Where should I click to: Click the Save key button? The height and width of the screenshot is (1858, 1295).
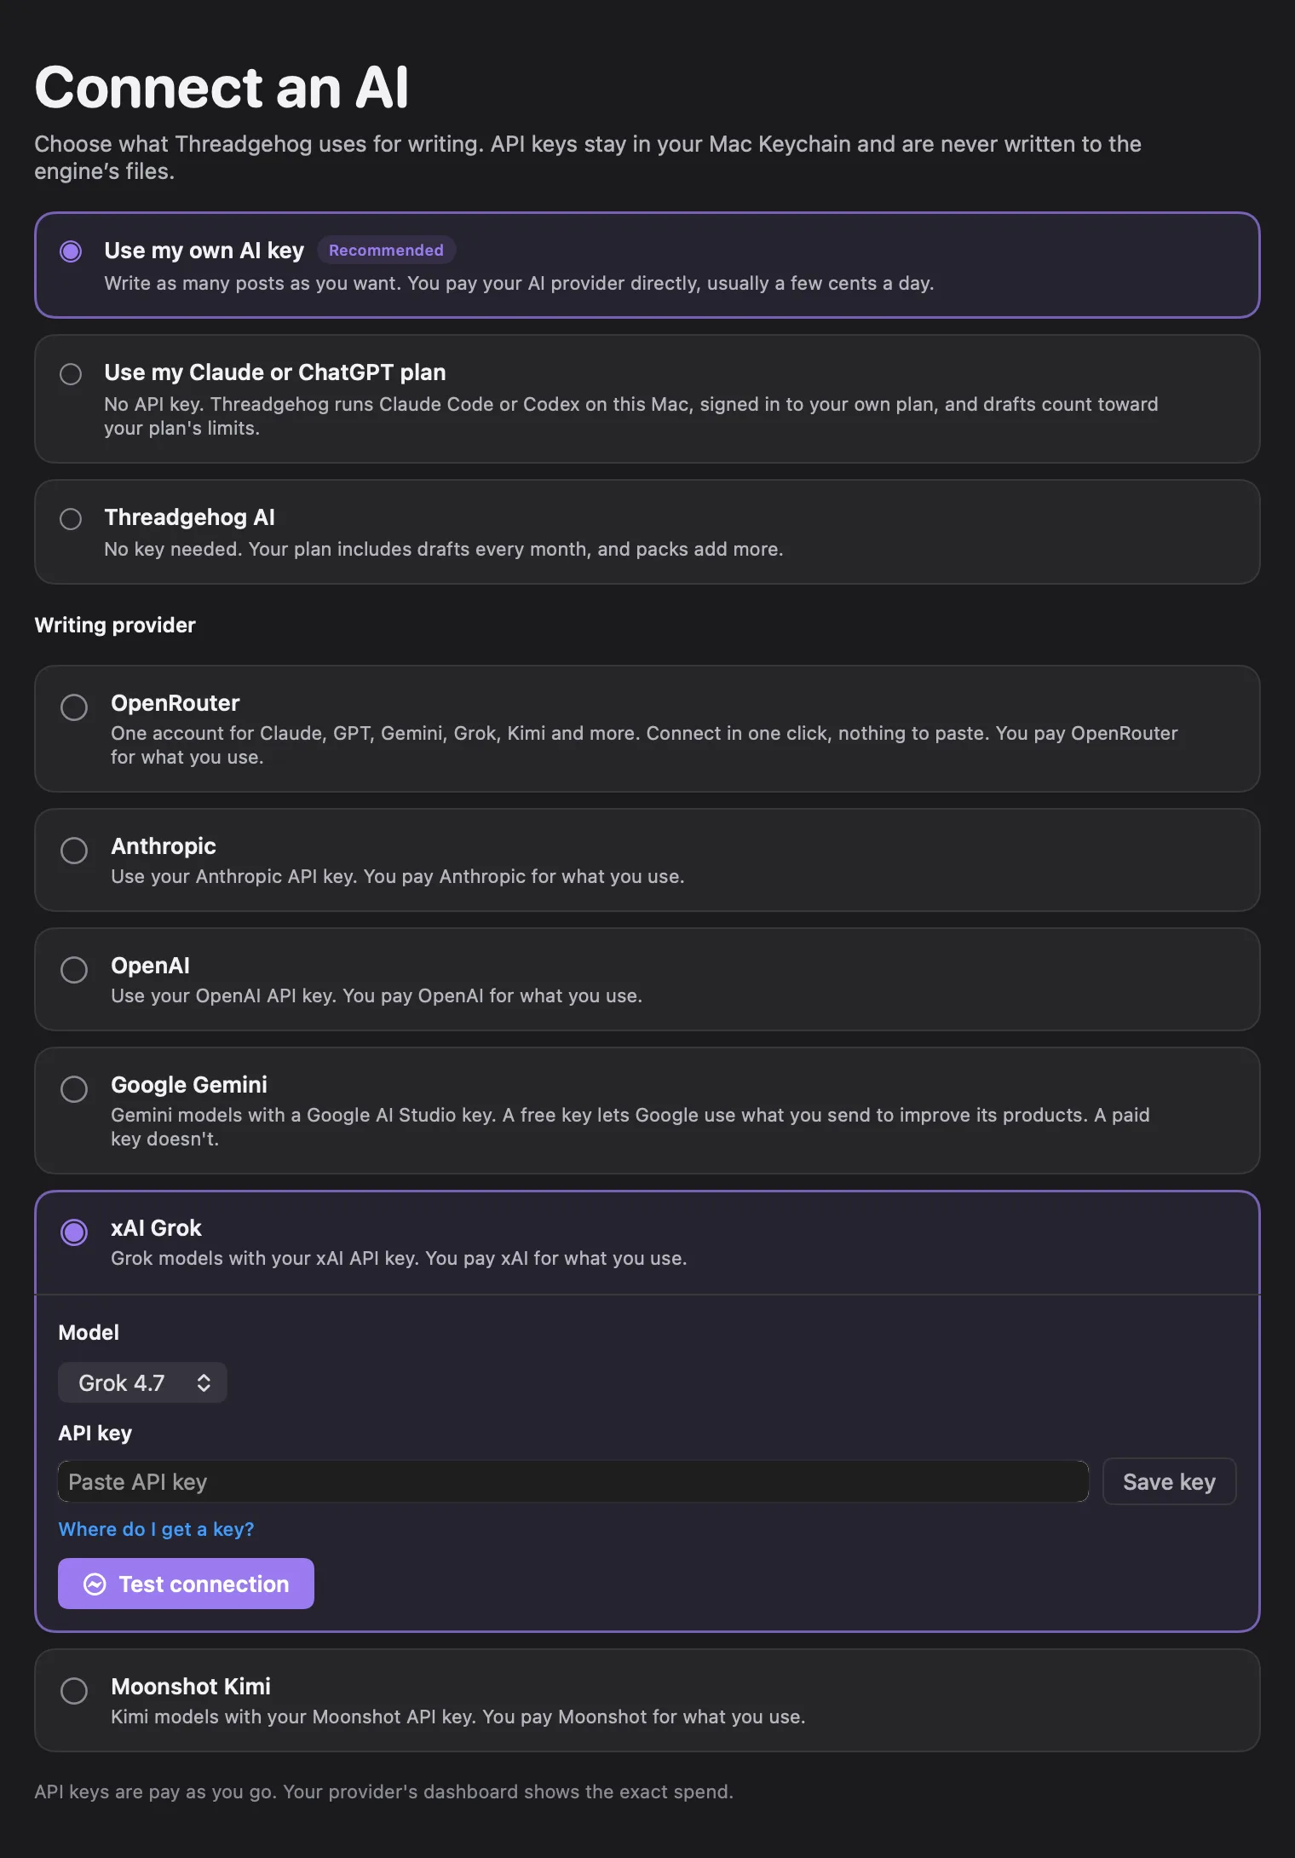pos(1169,1481)
